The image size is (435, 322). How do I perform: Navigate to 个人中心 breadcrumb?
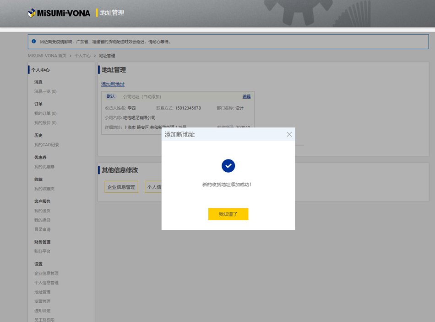(x=82, y=56)
